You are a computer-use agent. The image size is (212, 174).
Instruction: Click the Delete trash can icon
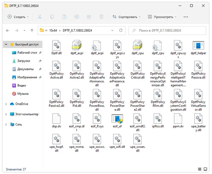(101, 17)
